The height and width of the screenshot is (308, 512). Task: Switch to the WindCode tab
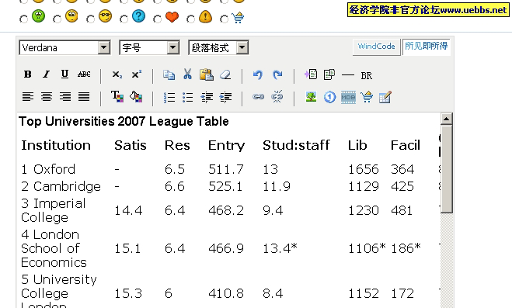tap(377, 47)
